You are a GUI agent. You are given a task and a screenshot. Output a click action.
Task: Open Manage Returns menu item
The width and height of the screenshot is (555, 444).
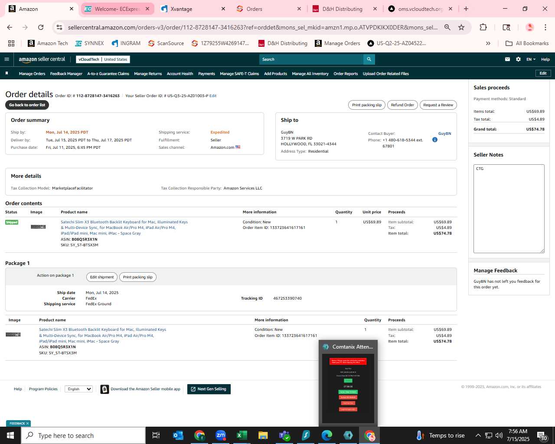point(148,74)
